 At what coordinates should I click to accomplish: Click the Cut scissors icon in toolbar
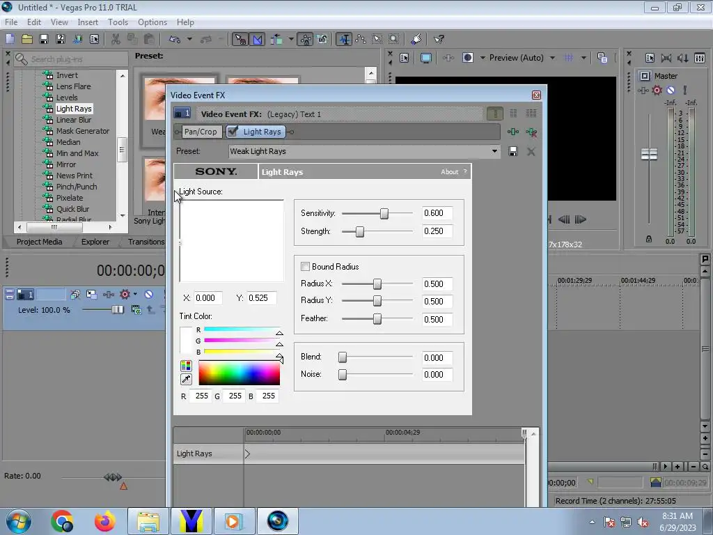point(116,39)
